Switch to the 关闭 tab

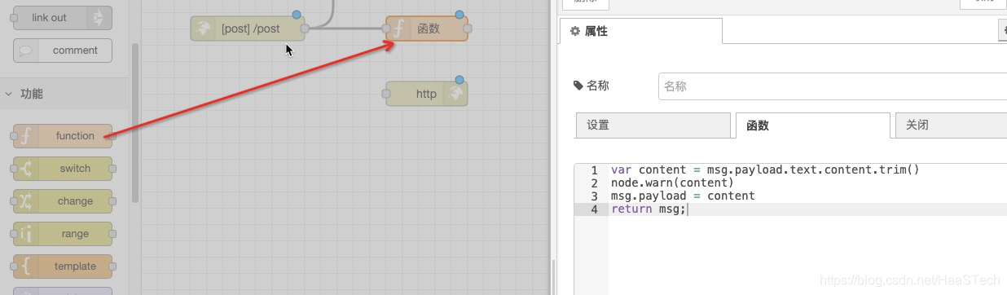click(951, 125)
